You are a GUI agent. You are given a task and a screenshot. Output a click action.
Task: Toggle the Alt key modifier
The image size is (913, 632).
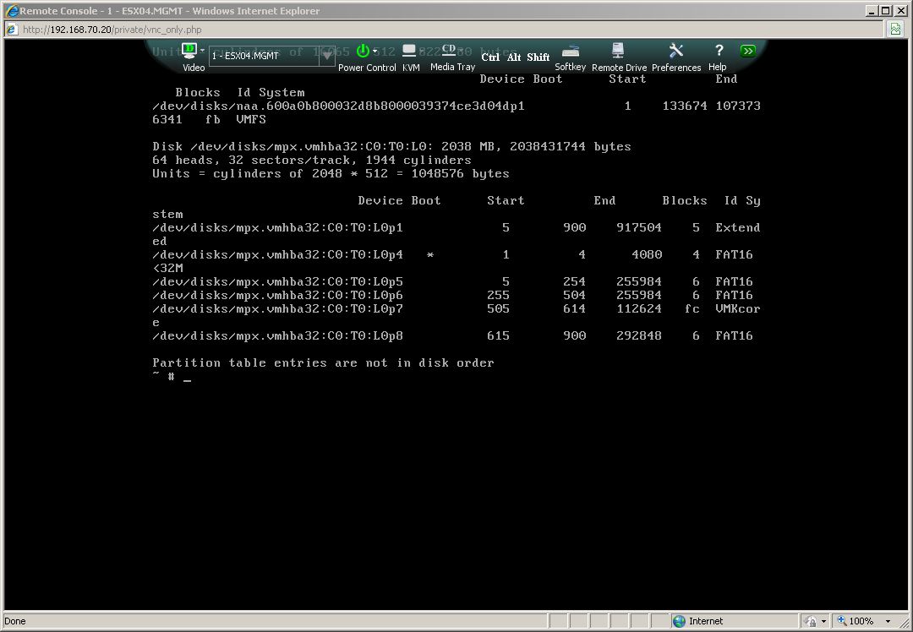[x=514, y=57]
